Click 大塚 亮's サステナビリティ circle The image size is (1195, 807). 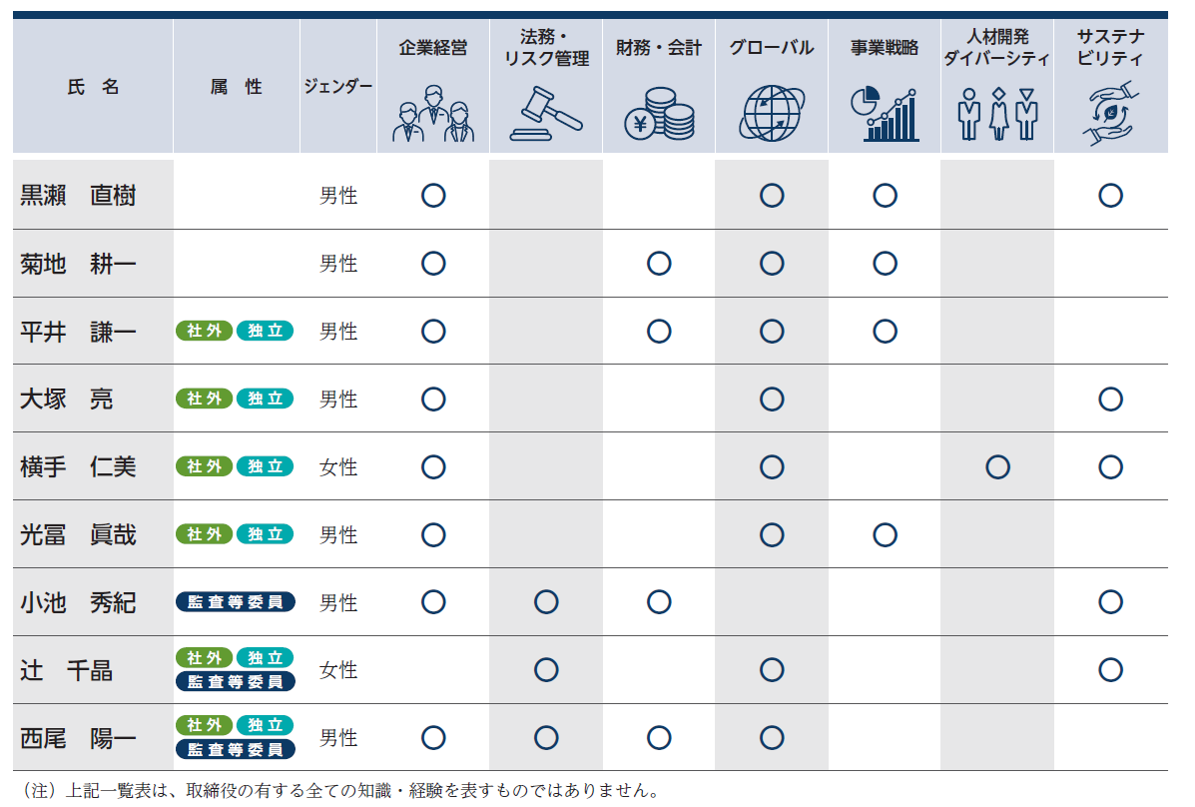tap(1110, 399)
